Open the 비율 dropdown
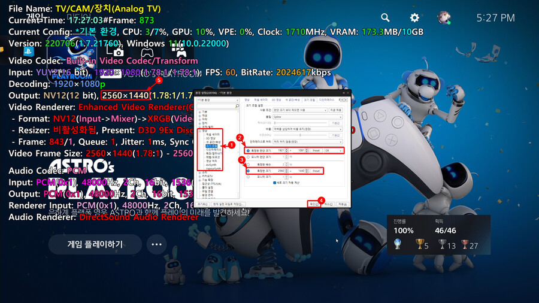The height and width of the screenshot is (303, 539). click(x=308, y=129)
